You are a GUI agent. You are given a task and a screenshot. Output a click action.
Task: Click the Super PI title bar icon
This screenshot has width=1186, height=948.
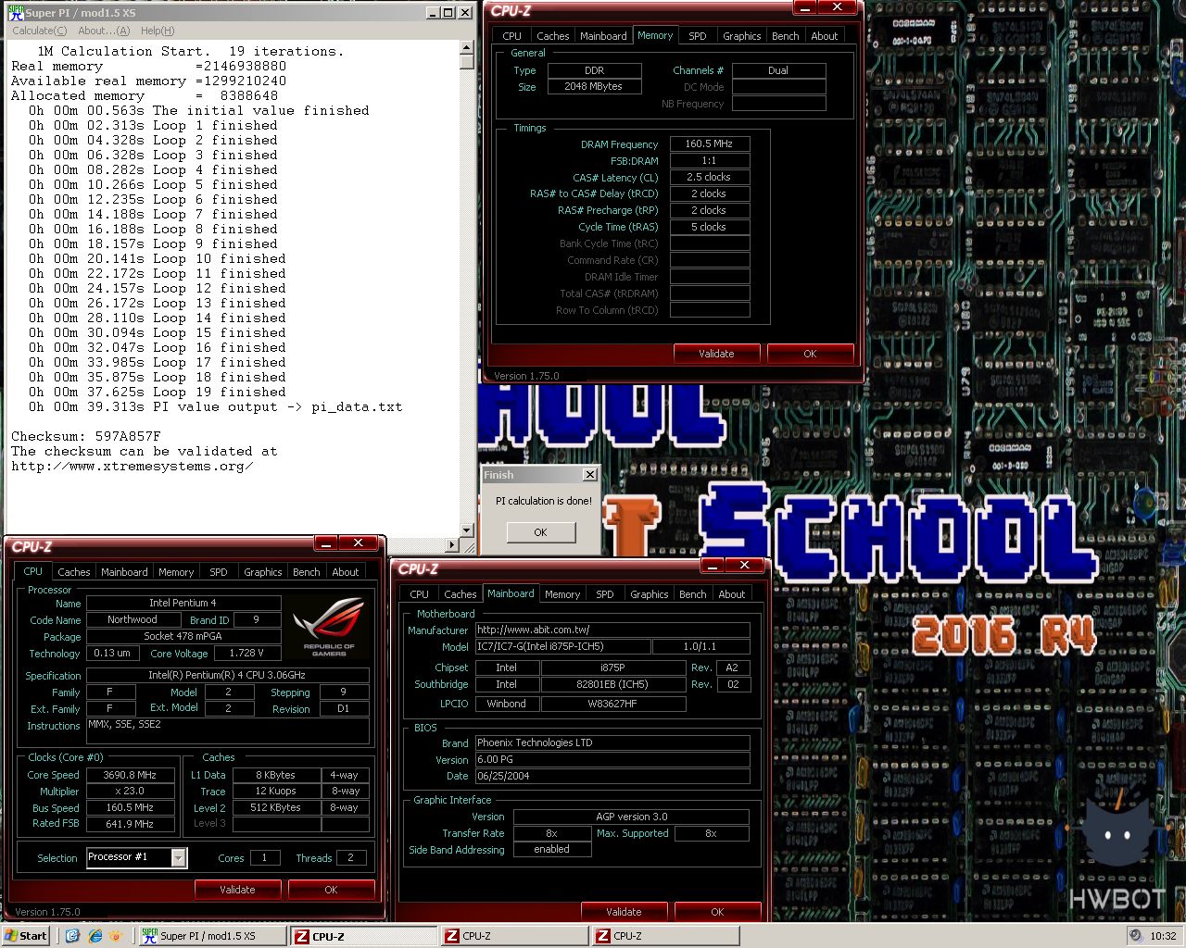(x=15, y=12)
